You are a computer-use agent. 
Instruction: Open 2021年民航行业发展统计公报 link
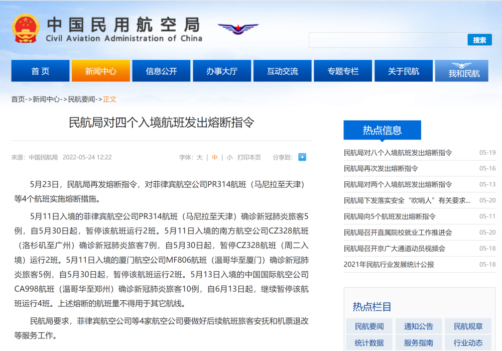coord(389,264)
